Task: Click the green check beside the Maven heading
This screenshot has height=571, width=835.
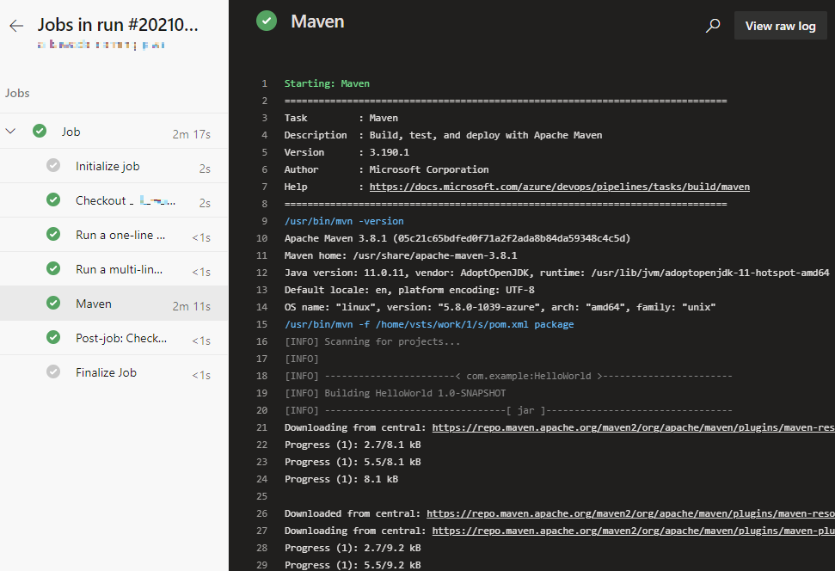Action: [266, 19]
